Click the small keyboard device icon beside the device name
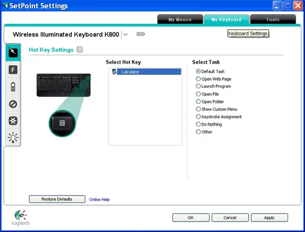This screenshot has height=232, width=305. point(140,34)
